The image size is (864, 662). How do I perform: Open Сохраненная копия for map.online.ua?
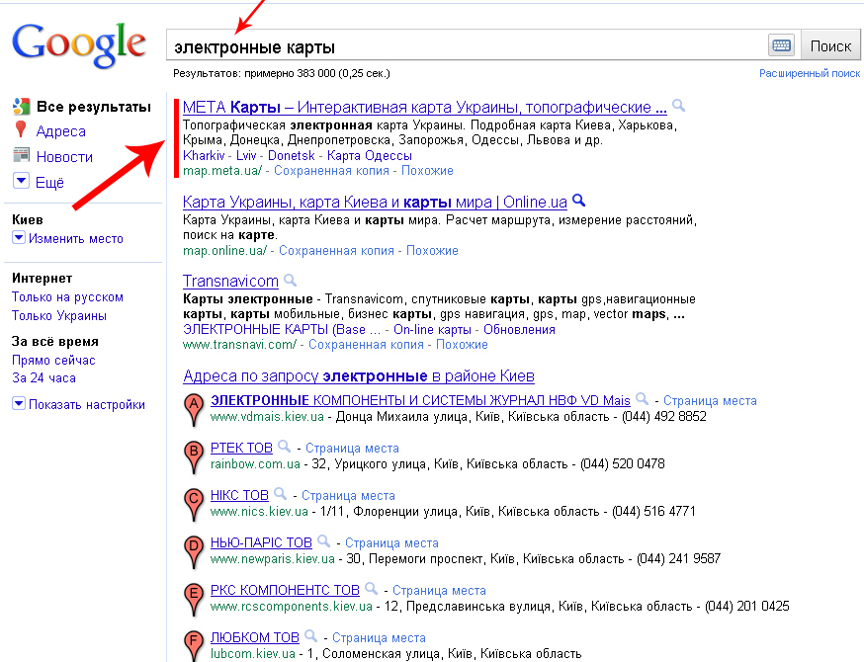click(337, 251)
